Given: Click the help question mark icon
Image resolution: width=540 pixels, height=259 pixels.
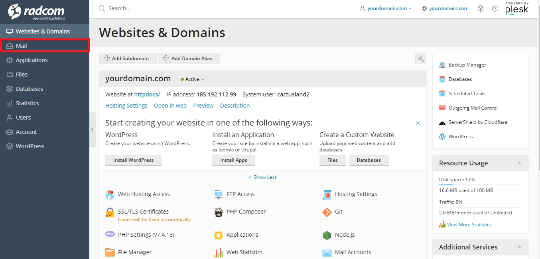Looking at the screenshot, I should [x=495, y=8].
